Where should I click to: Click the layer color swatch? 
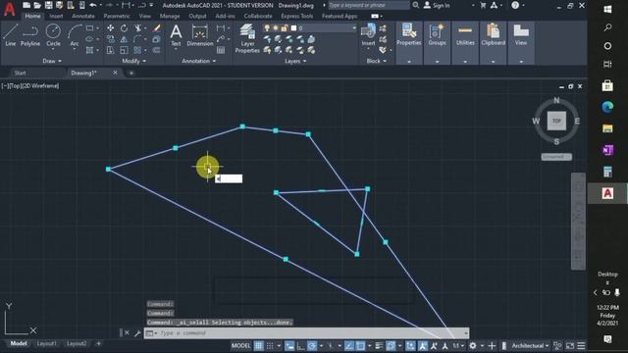point(293,28)
